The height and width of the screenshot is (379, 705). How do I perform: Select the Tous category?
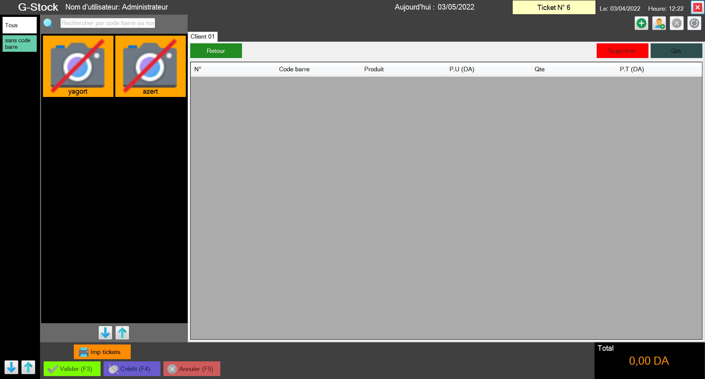pos(19,25)
